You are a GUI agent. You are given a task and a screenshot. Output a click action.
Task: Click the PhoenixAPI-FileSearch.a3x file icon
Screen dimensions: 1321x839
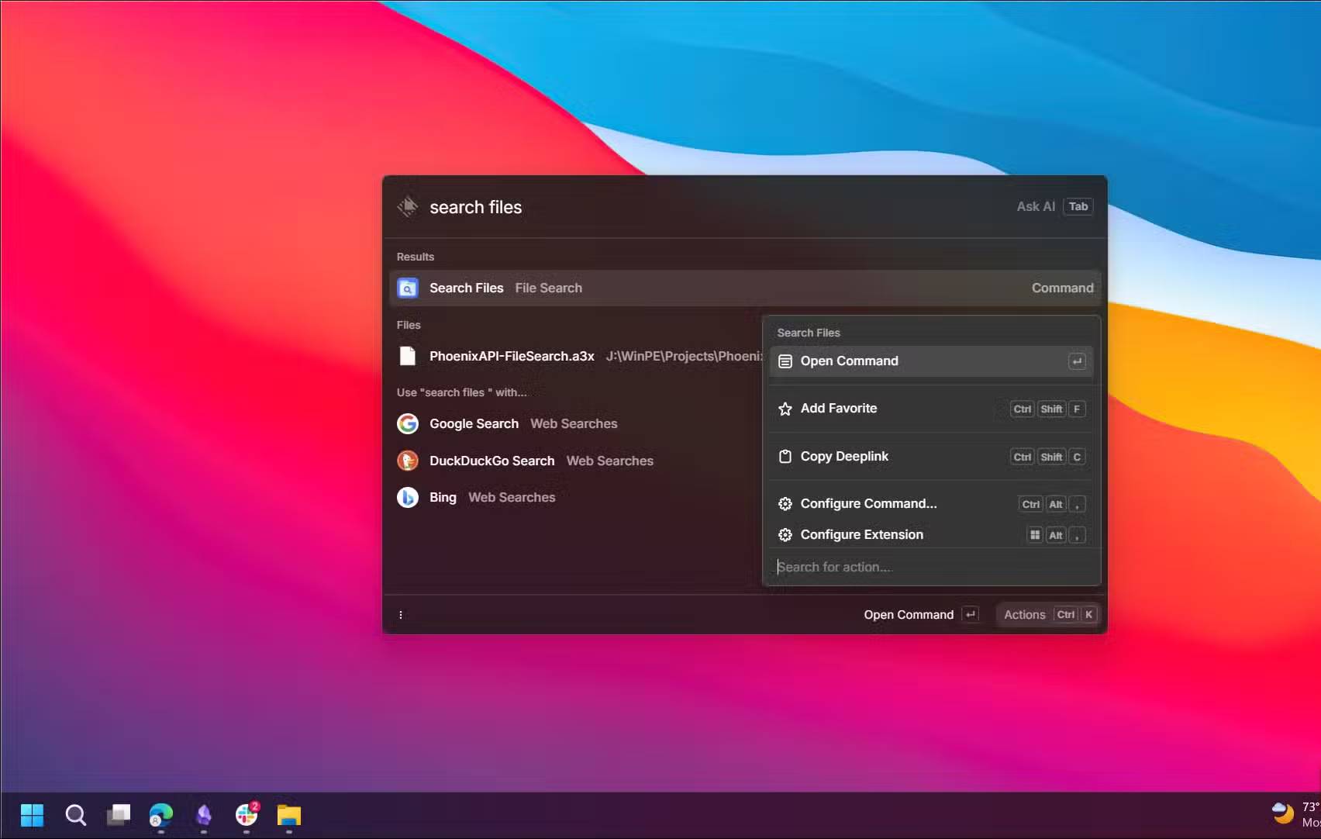[407, 356]
